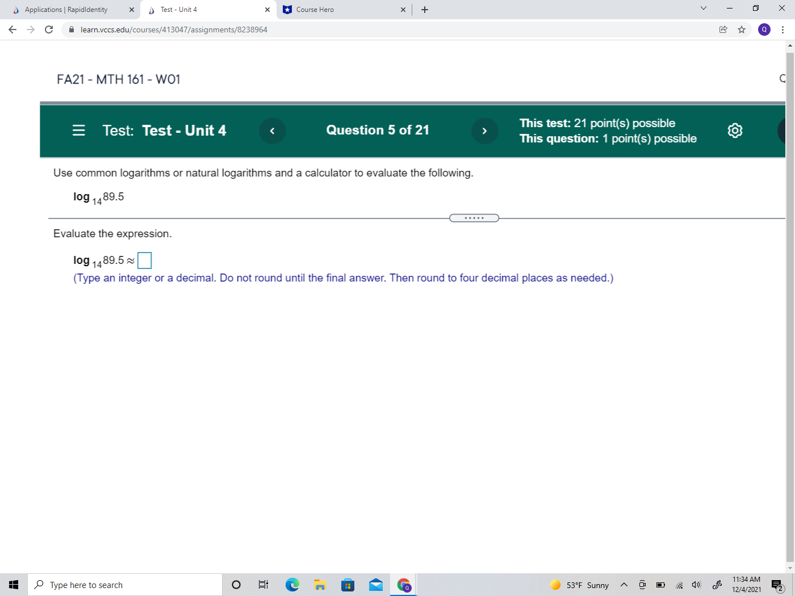Image resolution: width=795 pixels, height=596 pixels.
Task: Click the Chrome profile avatar icon
Action: pos(765,30)
